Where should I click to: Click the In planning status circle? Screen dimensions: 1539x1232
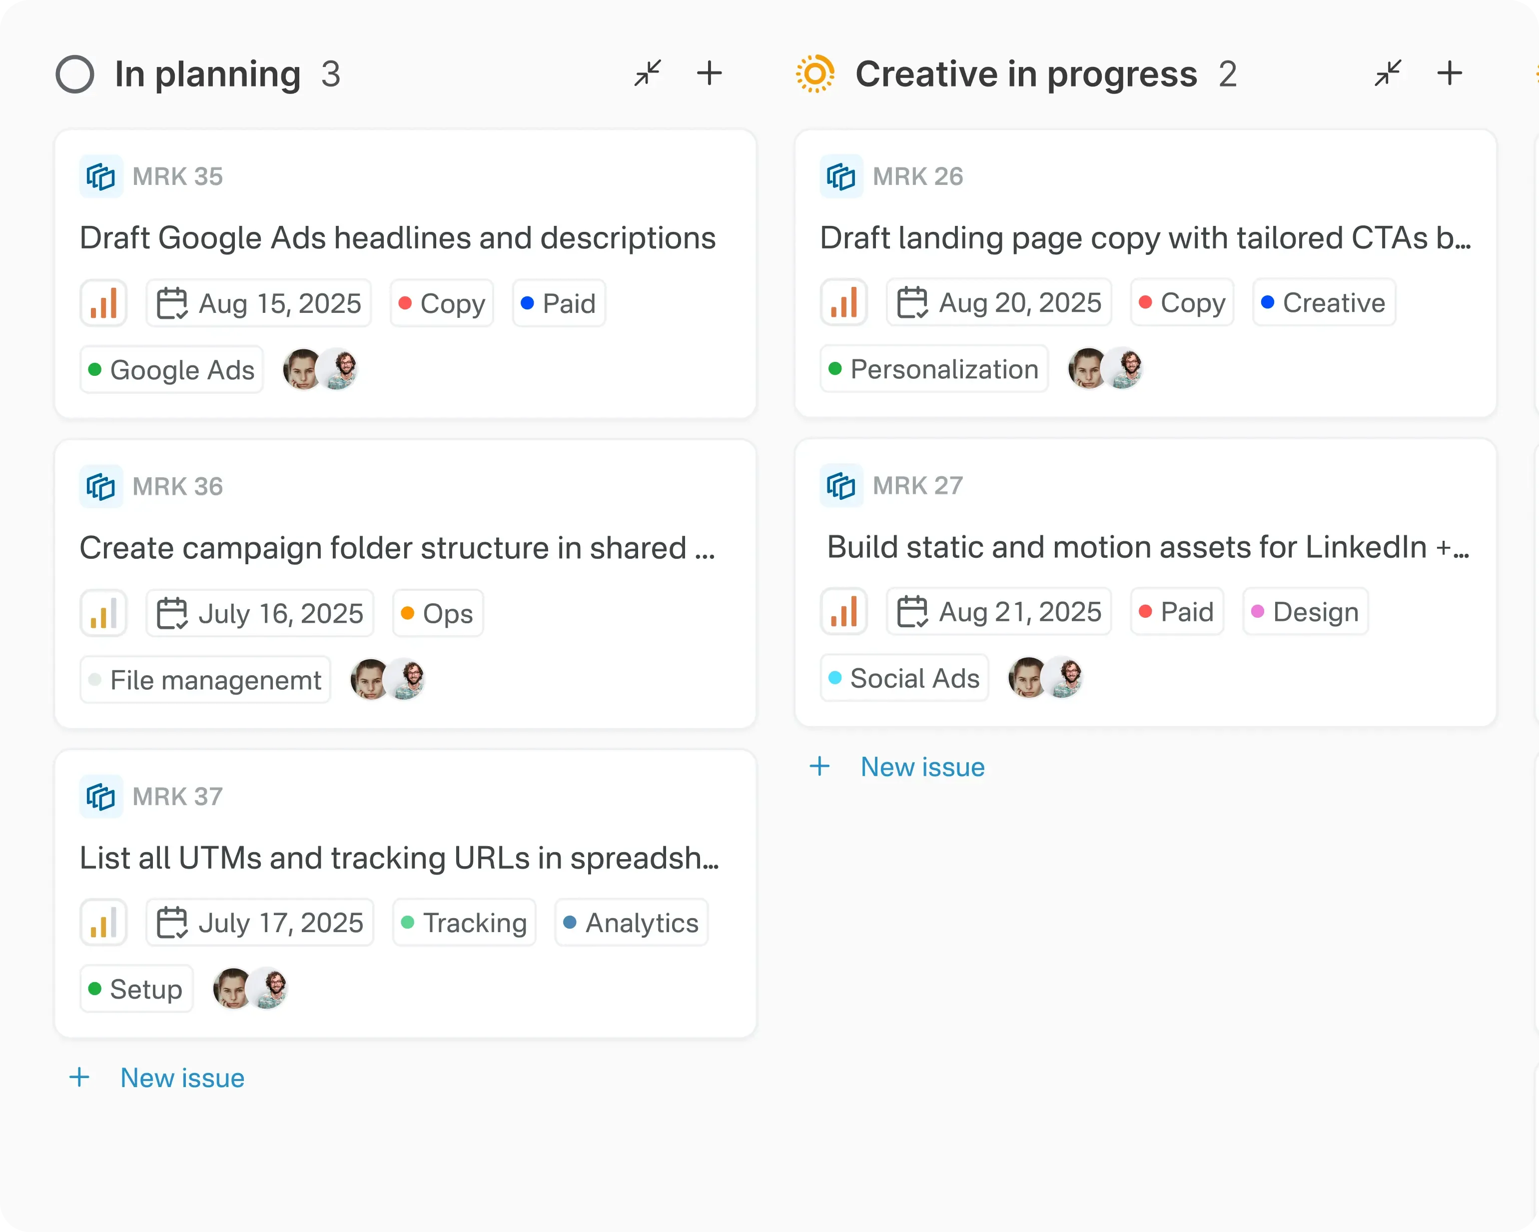[x=75, y=74]
